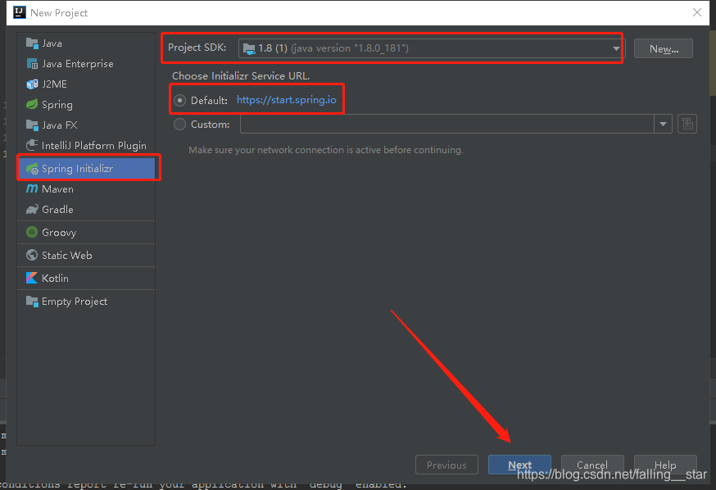Click New... button beside Project SDK

click(x=664, y=48)
